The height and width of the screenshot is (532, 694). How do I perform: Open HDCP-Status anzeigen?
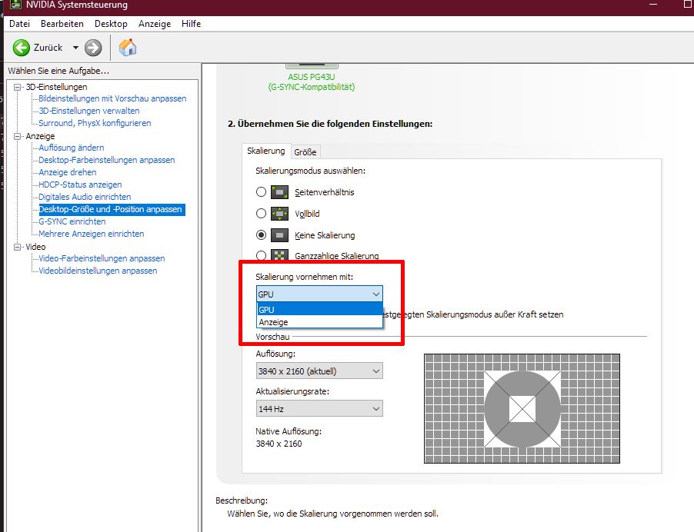click(x=80, y=185)
